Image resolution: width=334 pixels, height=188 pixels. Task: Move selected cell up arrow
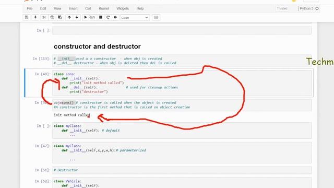coord(69,17)
